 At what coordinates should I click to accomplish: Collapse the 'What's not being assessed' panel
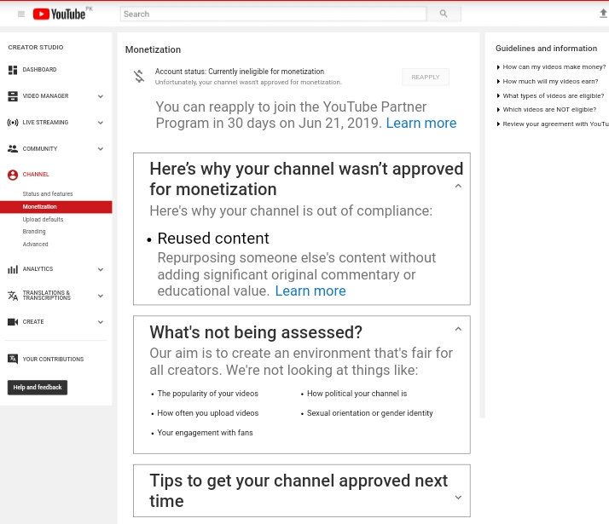458,329
